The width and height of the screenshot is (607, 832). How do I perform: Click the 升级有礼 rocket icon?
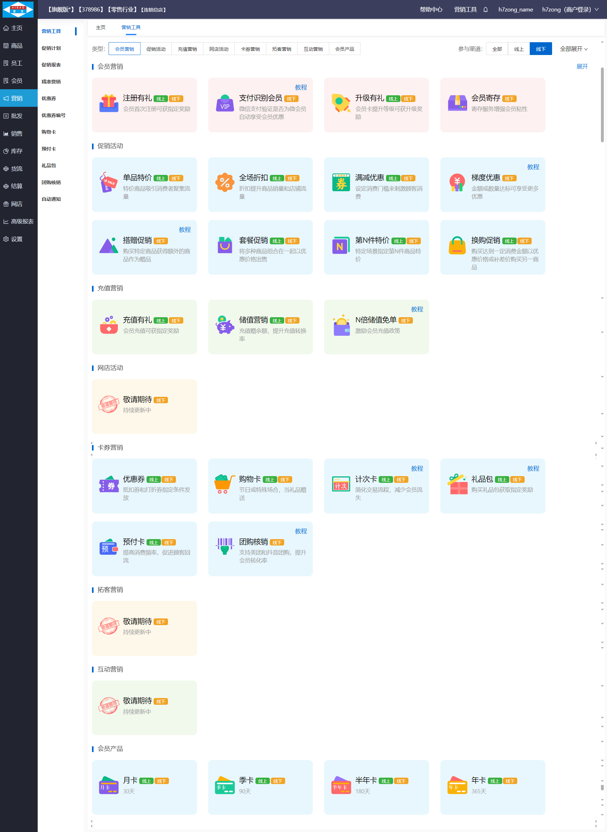click(x=341, y=103)
